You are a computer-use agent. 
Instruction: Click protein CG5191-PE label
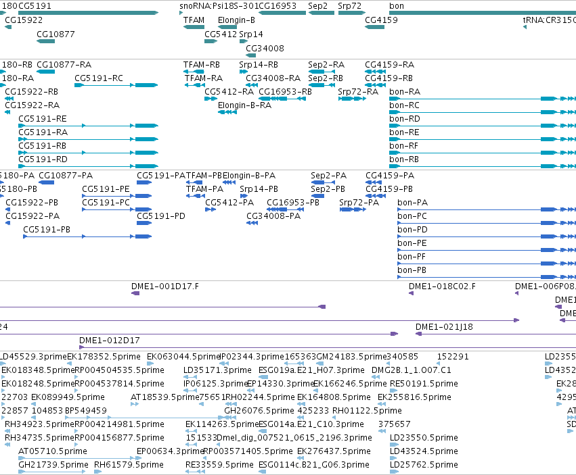click(x=106, y=189)
